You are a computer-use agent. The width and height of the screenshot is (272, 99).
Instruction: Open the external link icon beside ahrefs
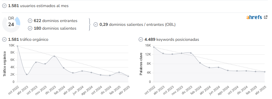point(266,17)
